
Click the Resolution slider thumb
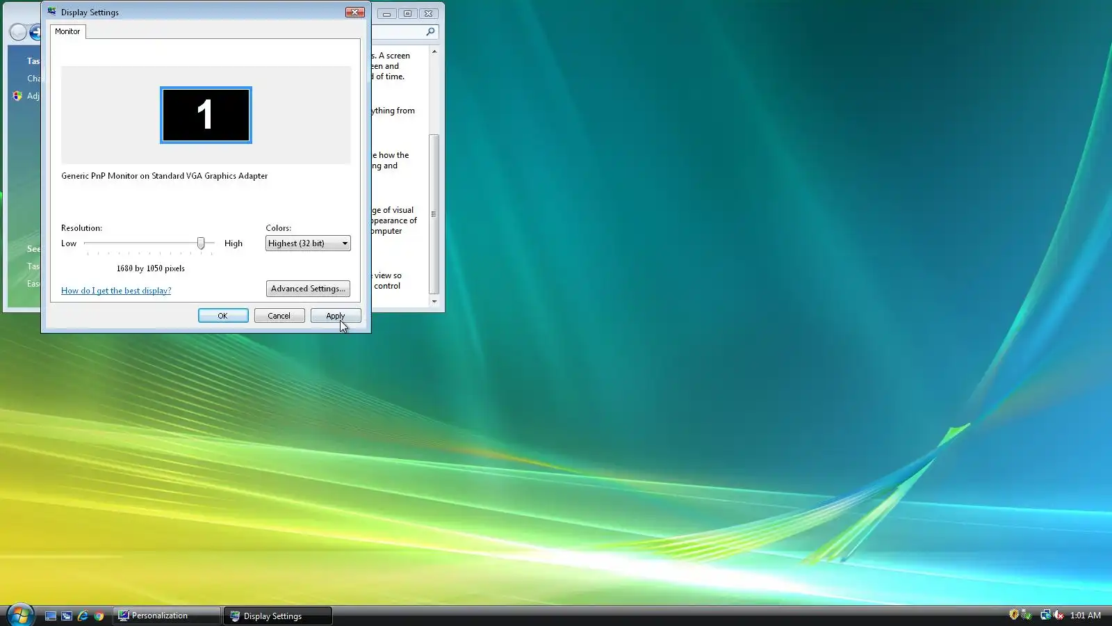click(x=201, y=243)
